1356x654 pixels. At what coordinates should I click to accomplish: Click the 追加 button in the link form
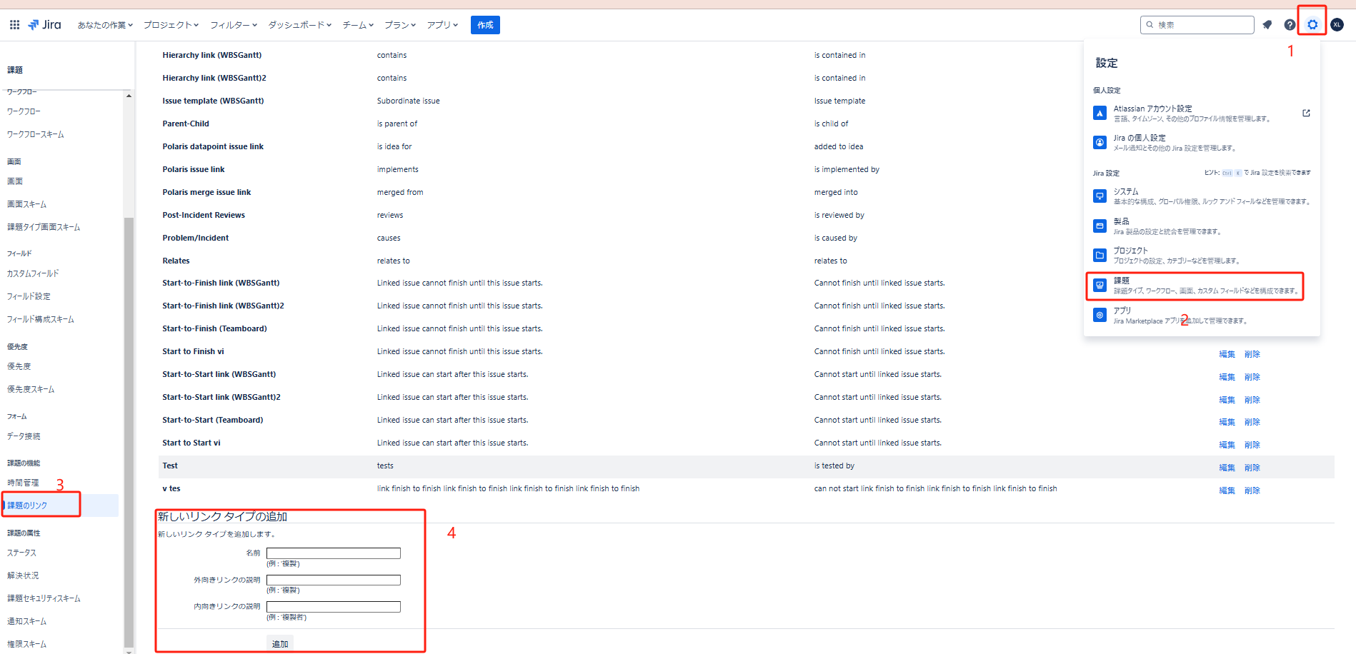[x=280, y=644]
